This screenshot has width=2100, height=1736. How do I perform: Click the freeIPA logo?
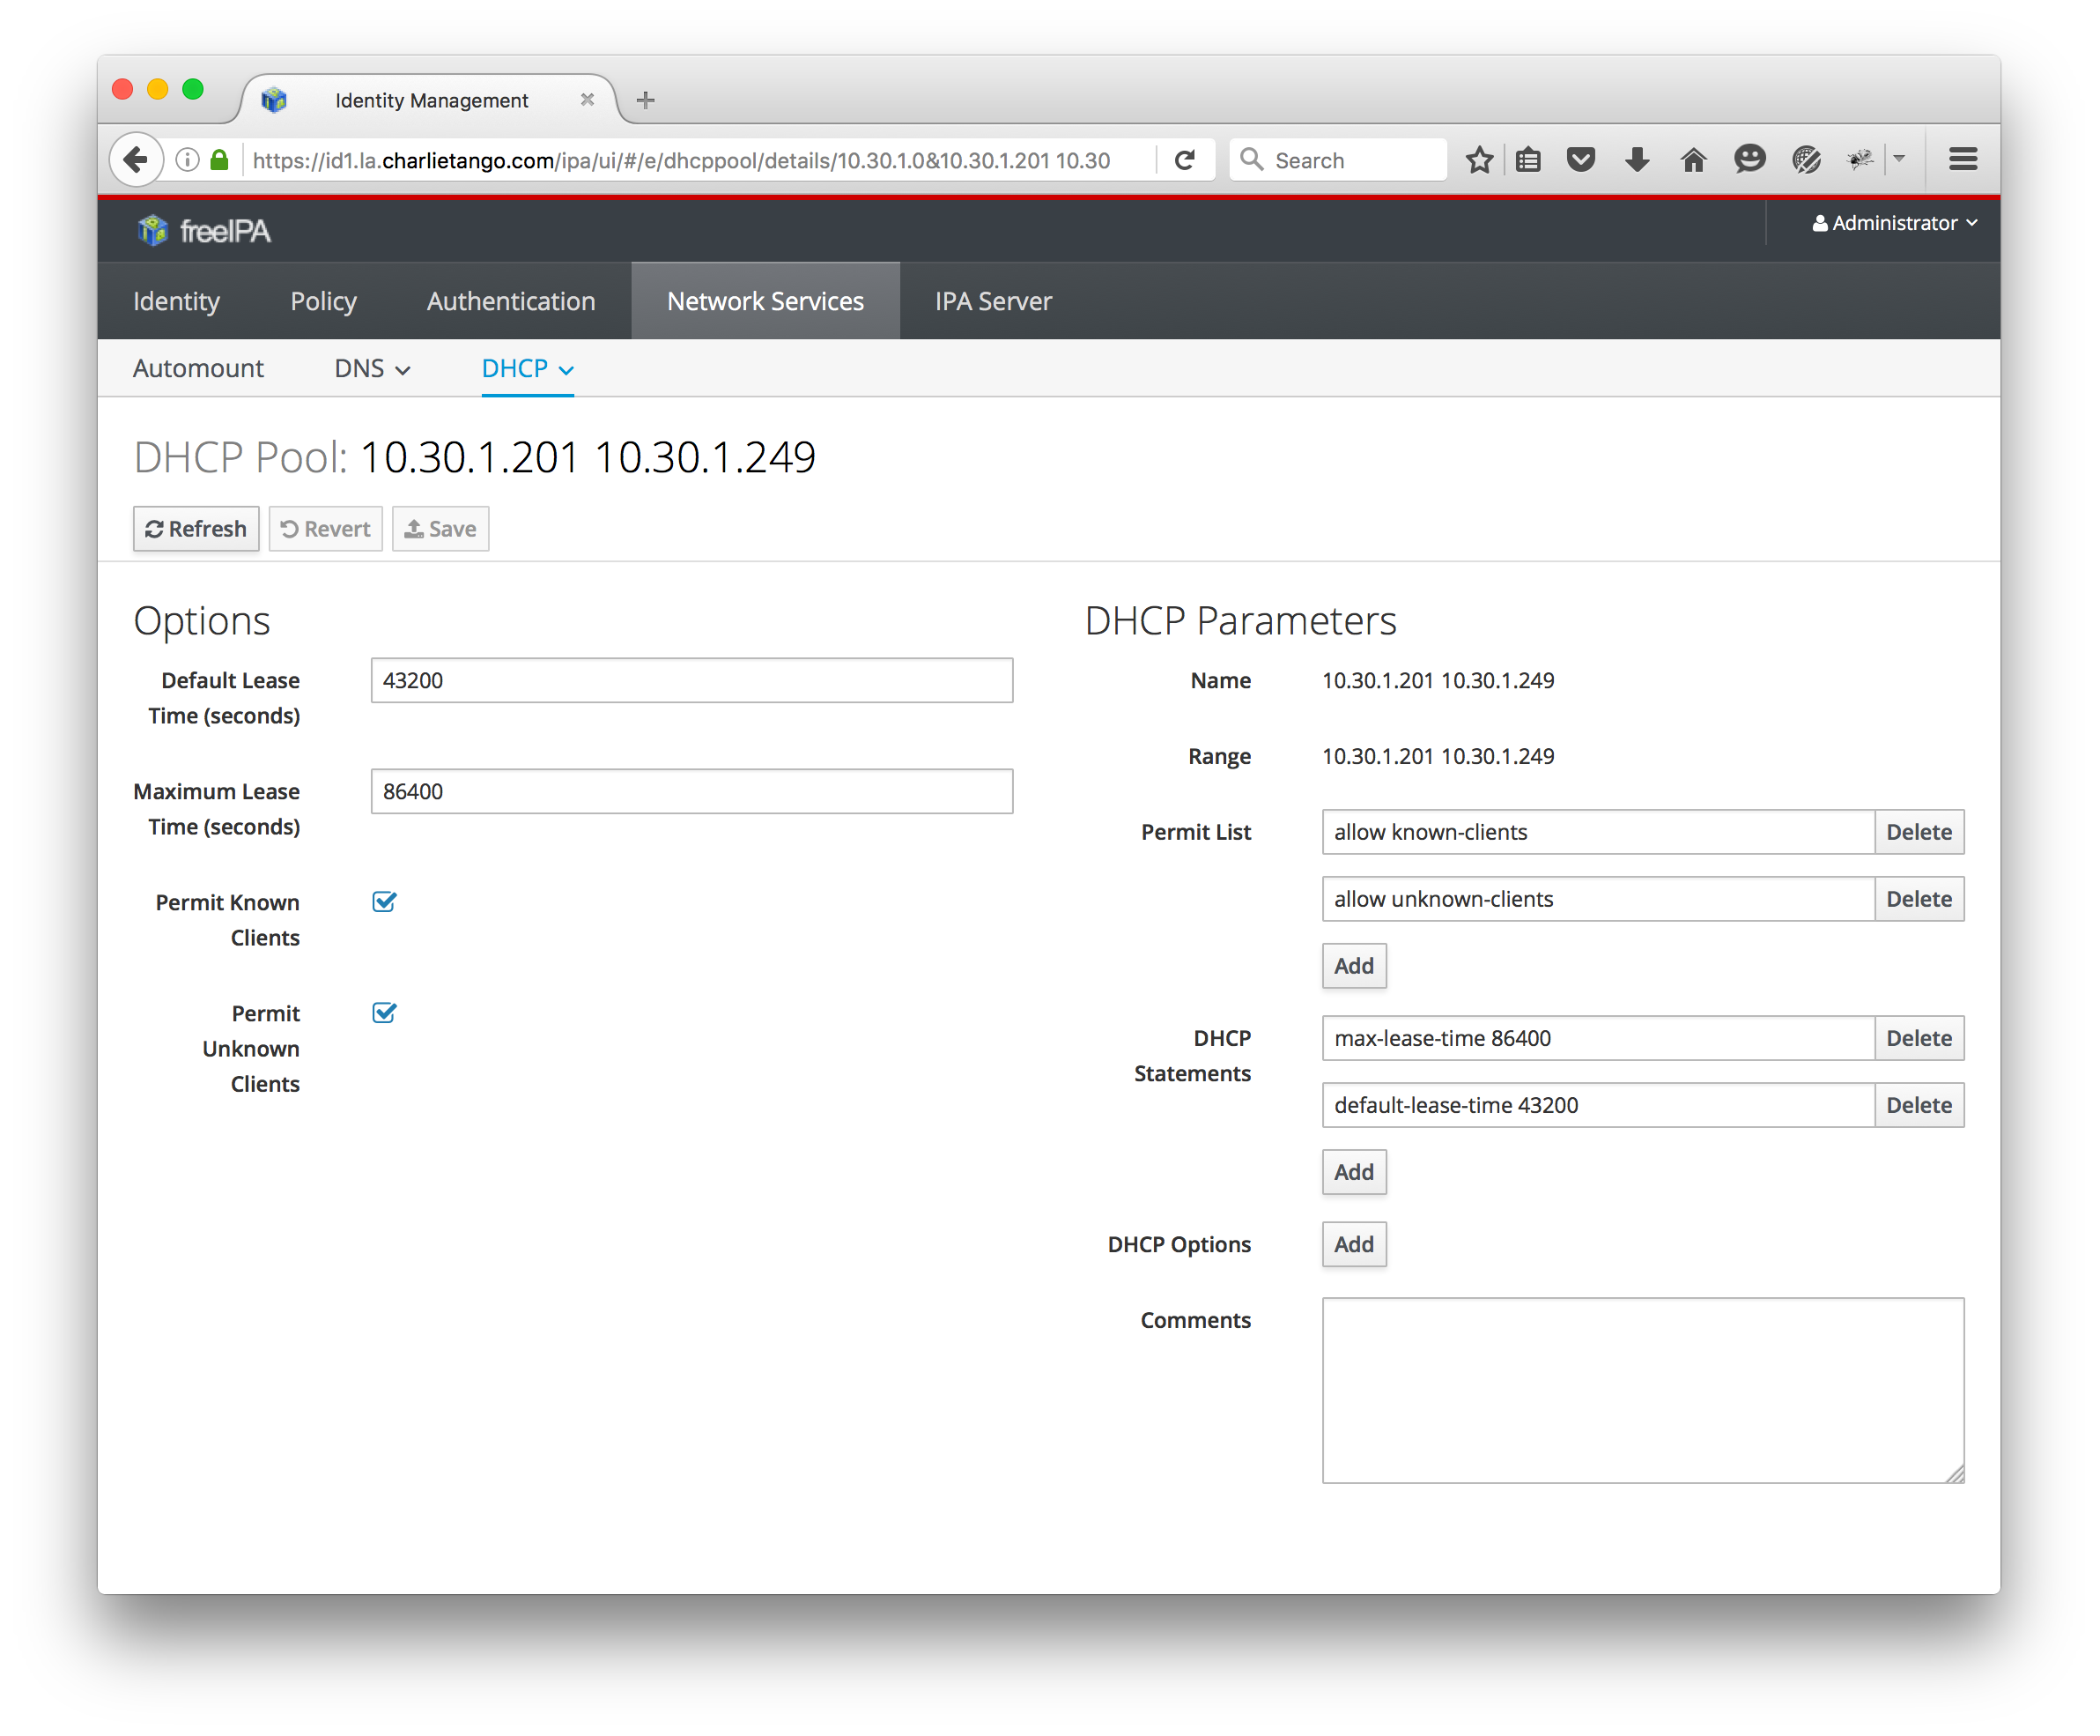203,231
